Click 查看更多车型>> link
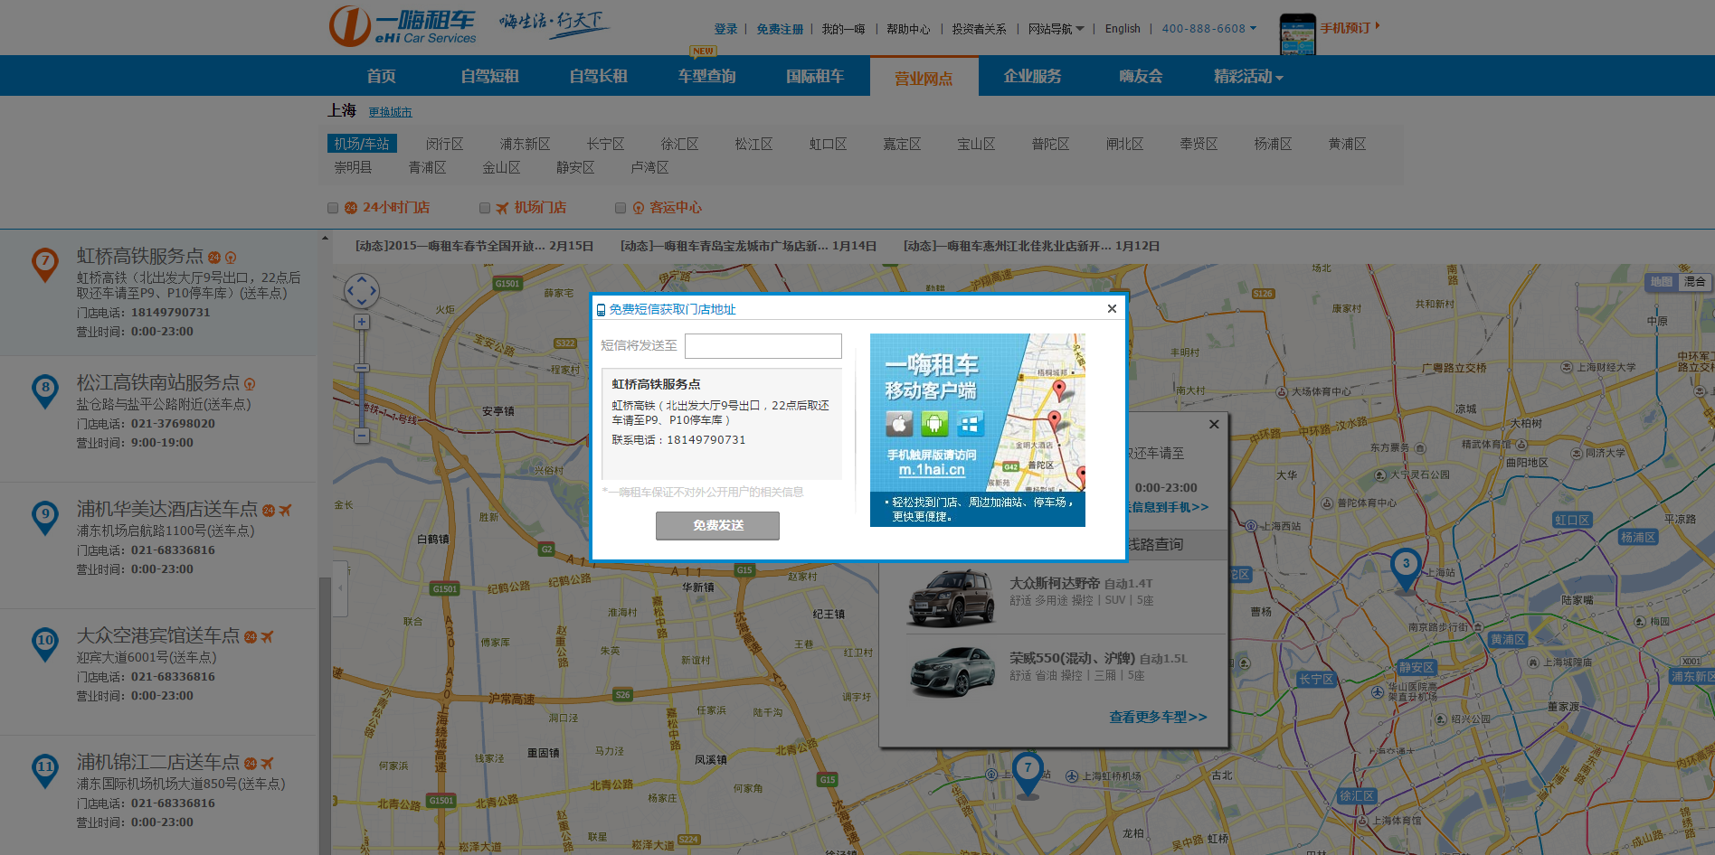1715x855 pixels. [x=1158, y=717]
